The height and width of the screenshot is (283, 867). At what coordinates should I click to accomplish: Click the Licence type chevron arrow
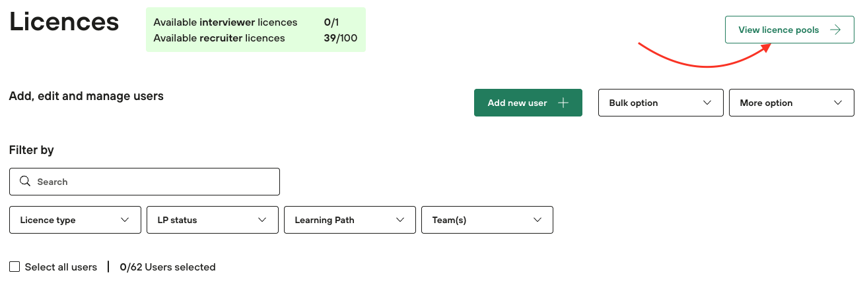point(125,220)
